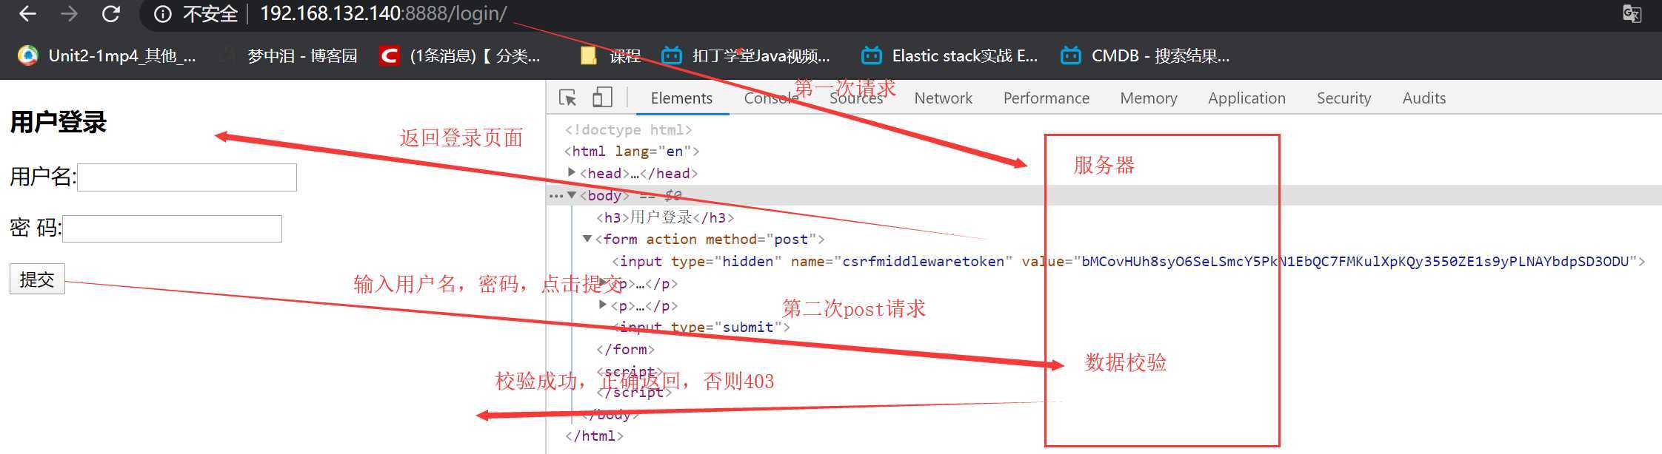
Task: Switch to the Application tab
Action: coord(1246,98)
